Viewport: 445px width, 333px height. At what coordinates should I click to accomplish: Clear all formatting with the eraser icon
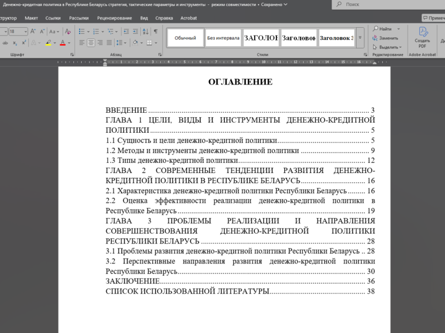coord(67,31)
